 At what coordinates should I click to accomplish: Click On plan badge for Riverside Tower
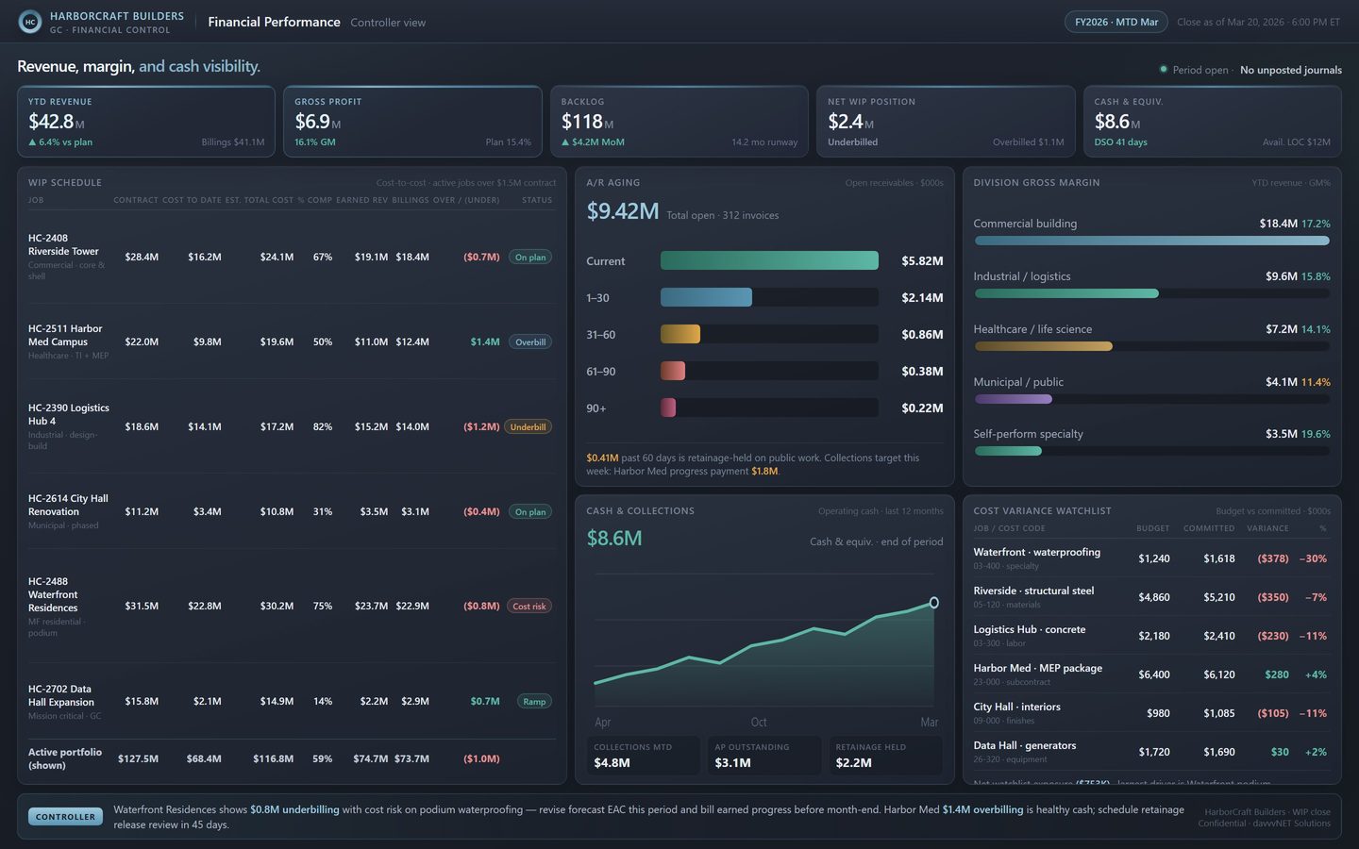point(530,257)
